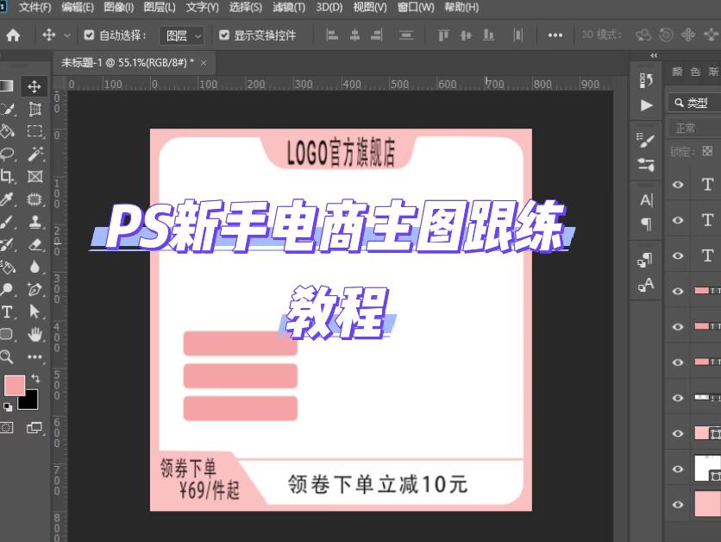721x542 pixels.
Task: Open the Paragraph Styles panel icon
Action: point(646,260)
